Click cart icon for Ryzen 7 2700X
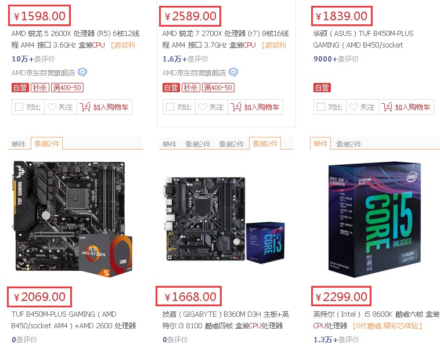 click(236, 107)
